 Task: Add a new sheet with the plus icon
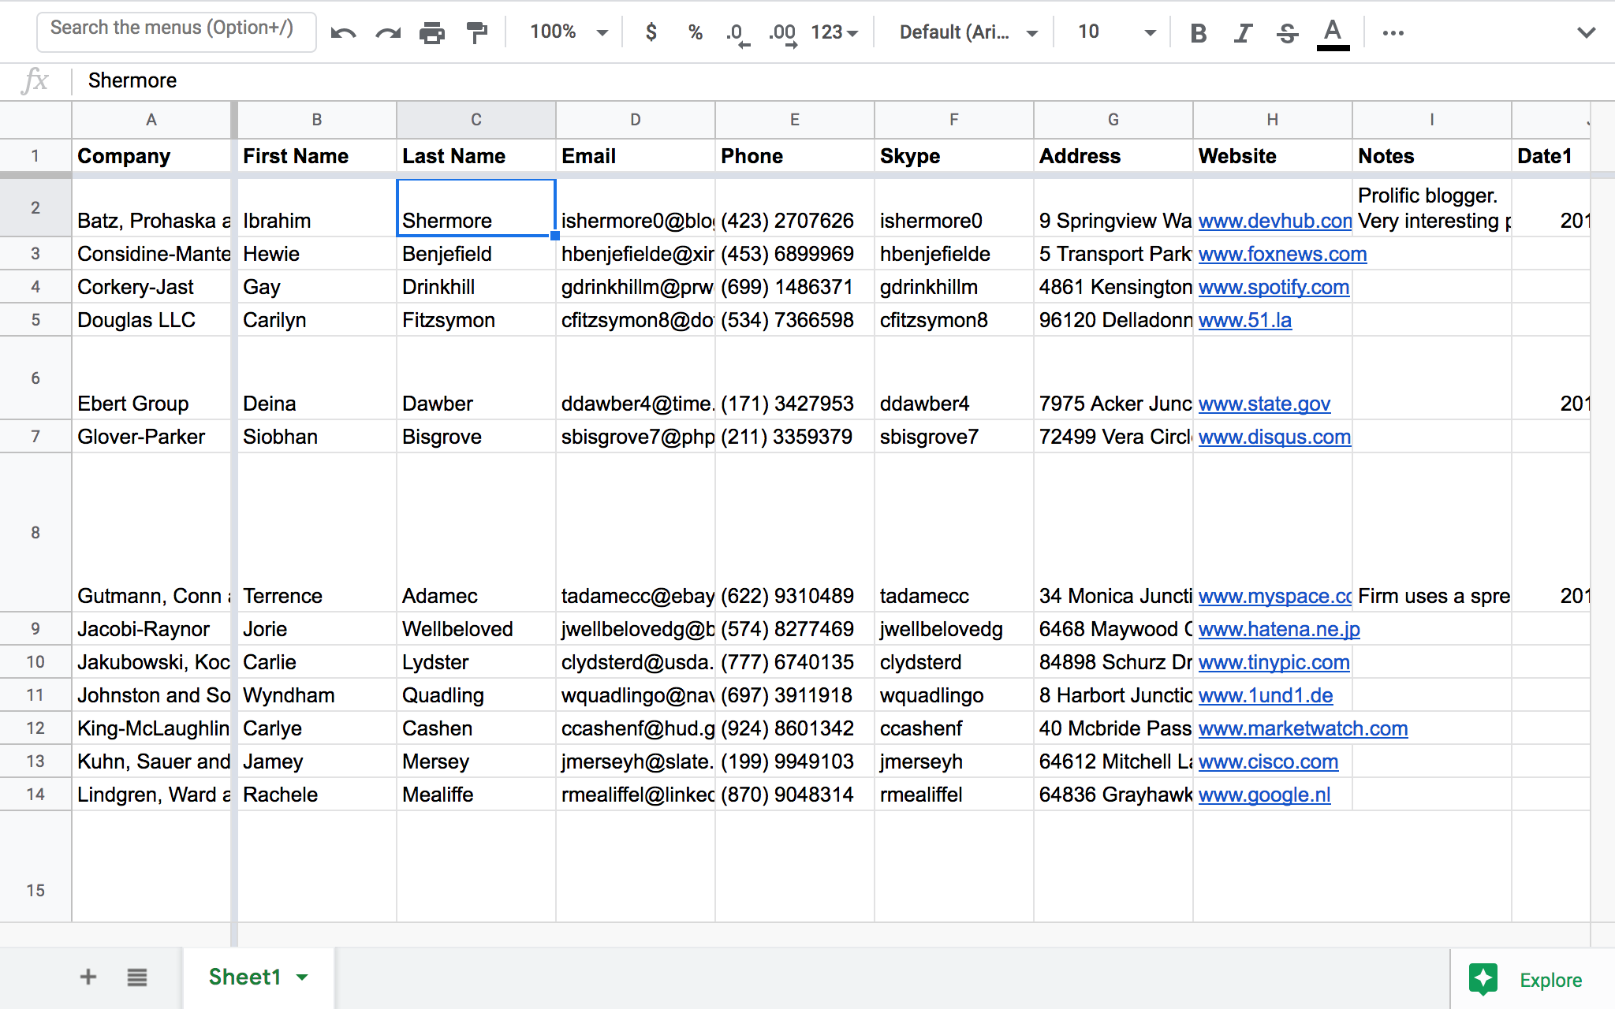(88, 977)
